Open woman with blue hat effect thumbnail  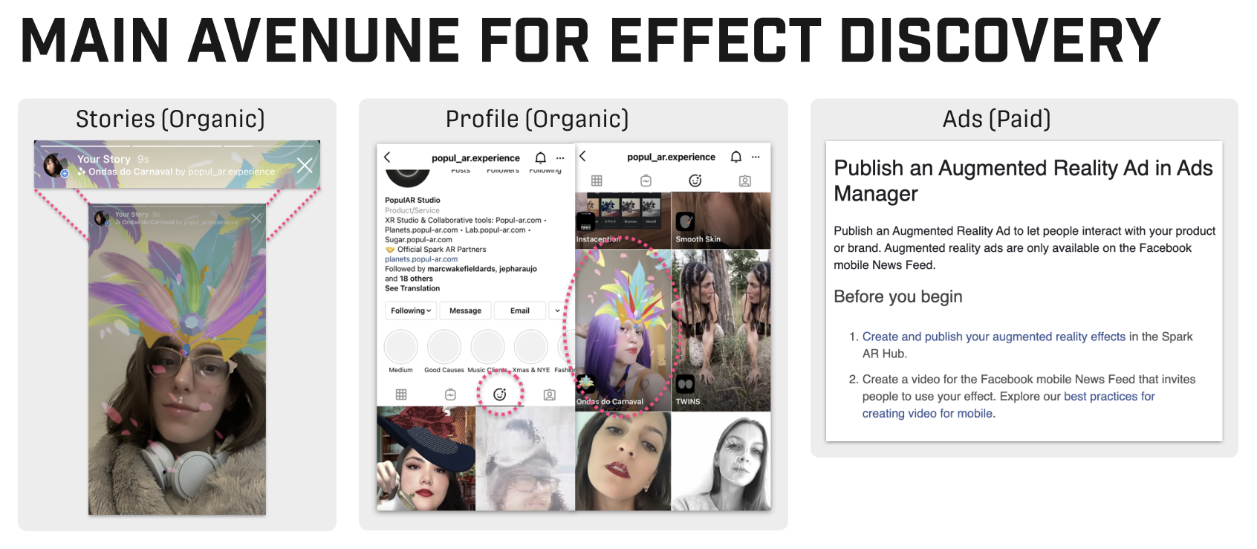(x=426, y=458)
